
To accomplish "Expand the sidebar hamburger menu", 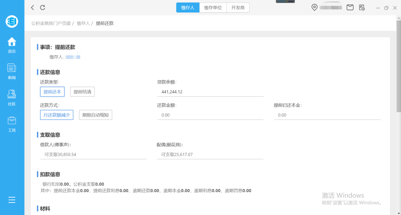I will click(x=12, y=200).
